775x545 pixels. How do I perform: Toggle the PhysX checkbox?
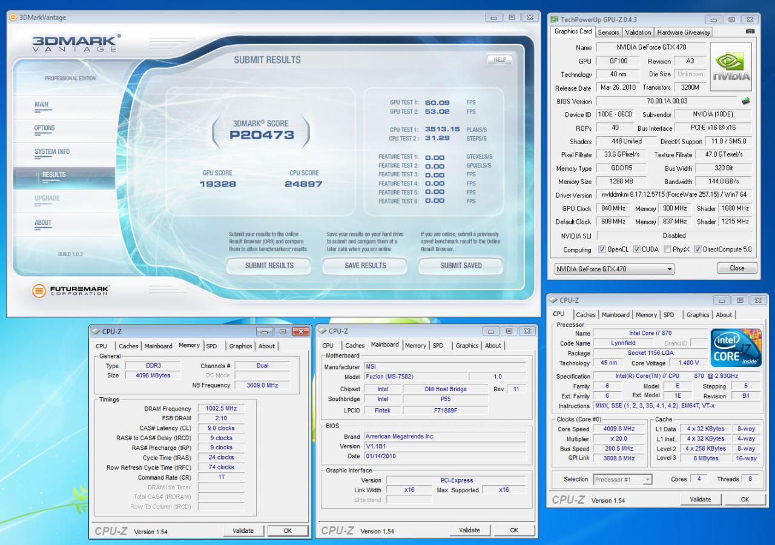[667, 249]
